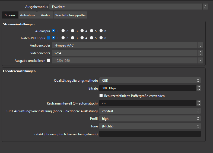Select Audiospur track 3

(72, 31)
